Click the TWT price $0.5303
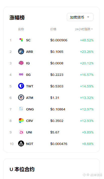The image size is (104, 179). [57, 86]
